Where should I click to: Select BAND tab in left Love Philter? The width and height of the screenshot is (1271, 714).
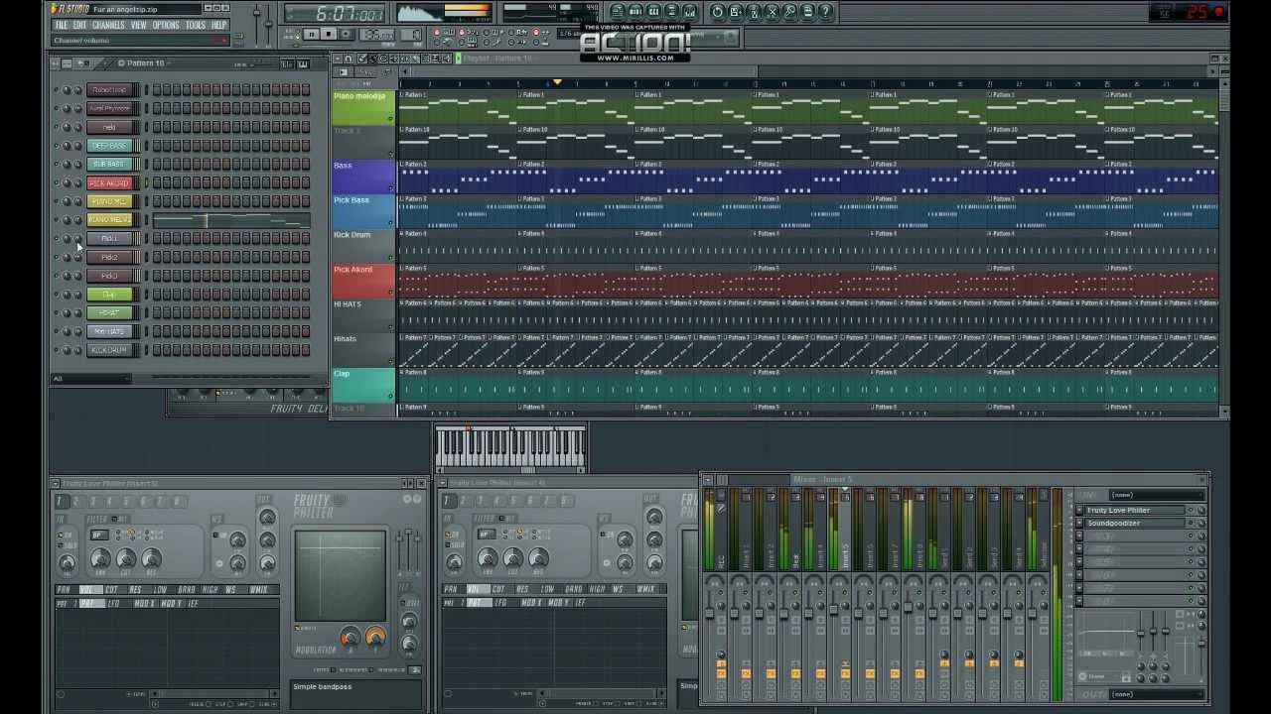(187, 590)
